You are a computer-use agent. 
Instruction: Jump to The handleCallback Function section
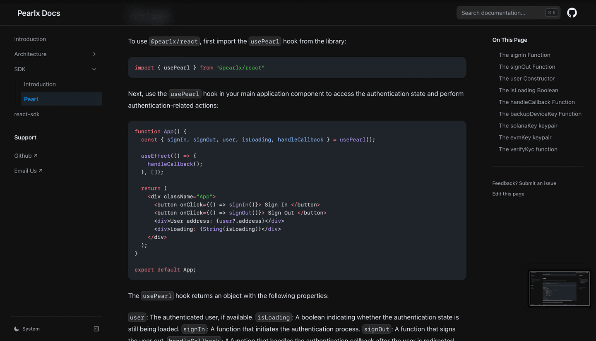(x=537, y=102)
